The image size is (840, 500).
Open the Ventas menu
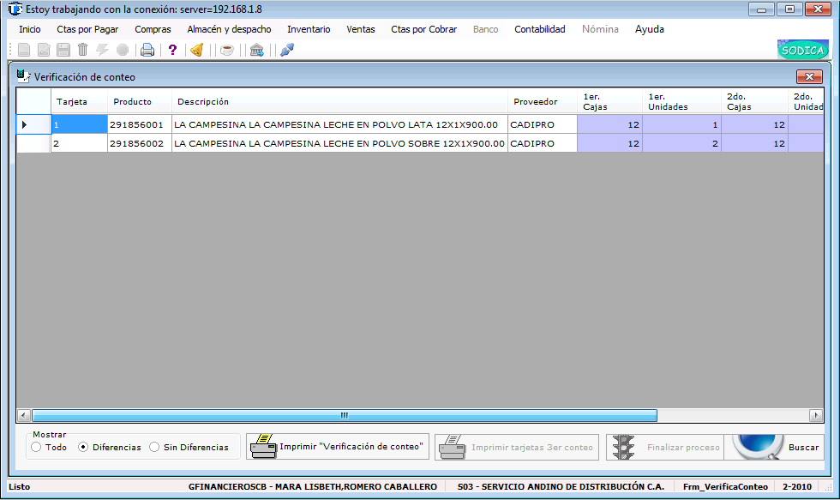361,29
